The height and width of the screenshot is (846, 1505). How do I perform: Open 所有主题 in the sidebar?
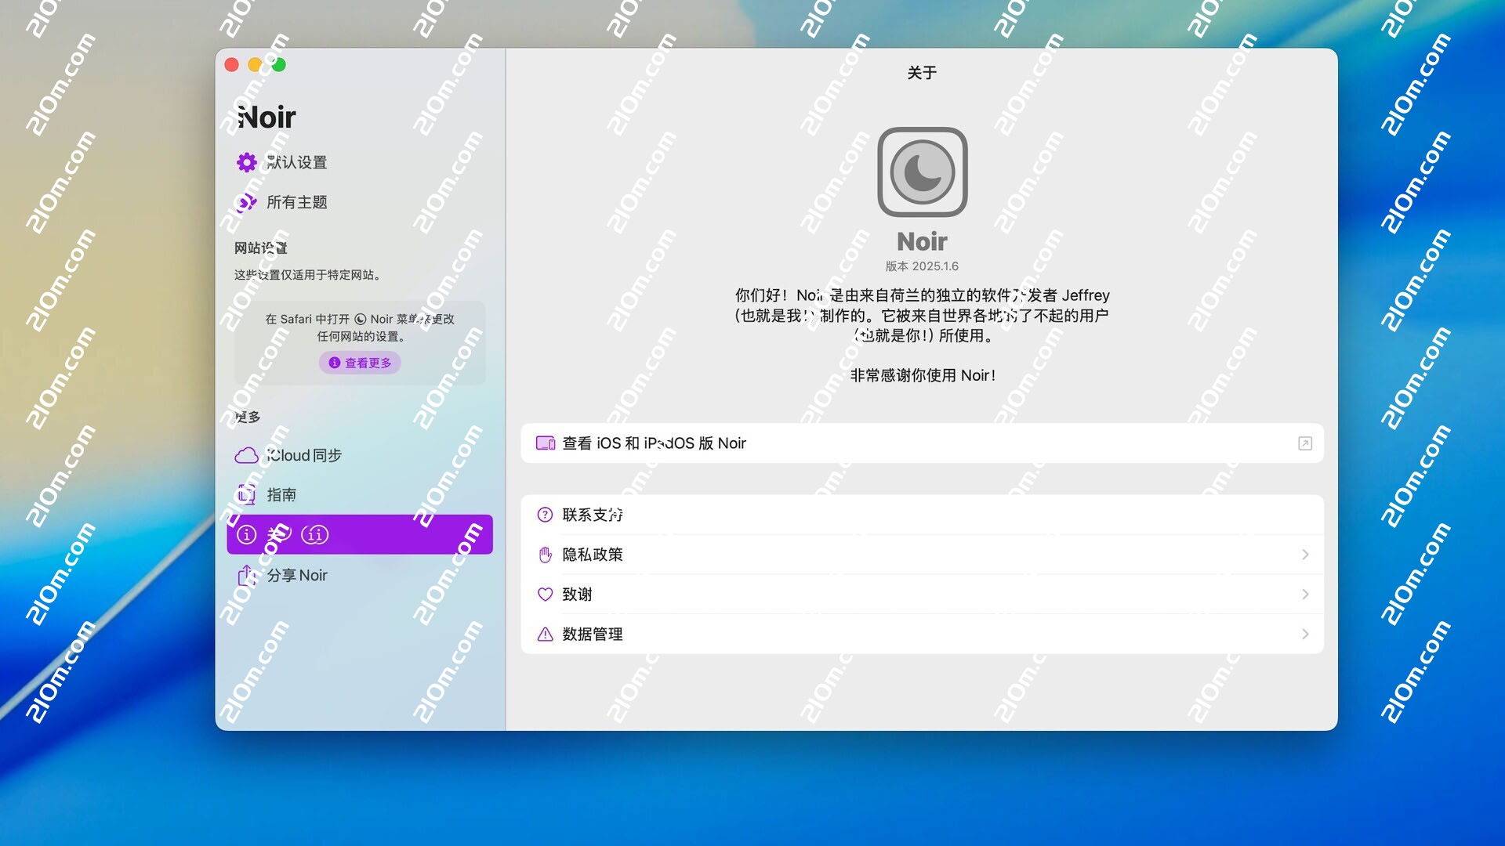tap(360, 202)
